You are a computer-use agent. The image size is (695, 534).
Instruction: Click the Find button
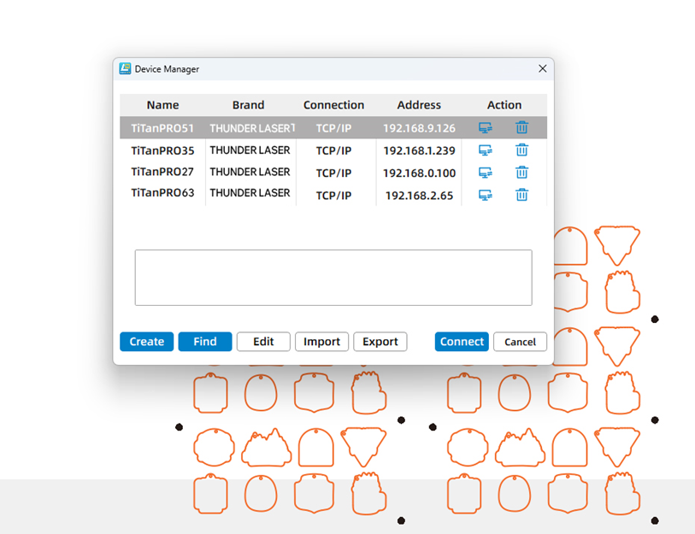(x=205, y=342)
